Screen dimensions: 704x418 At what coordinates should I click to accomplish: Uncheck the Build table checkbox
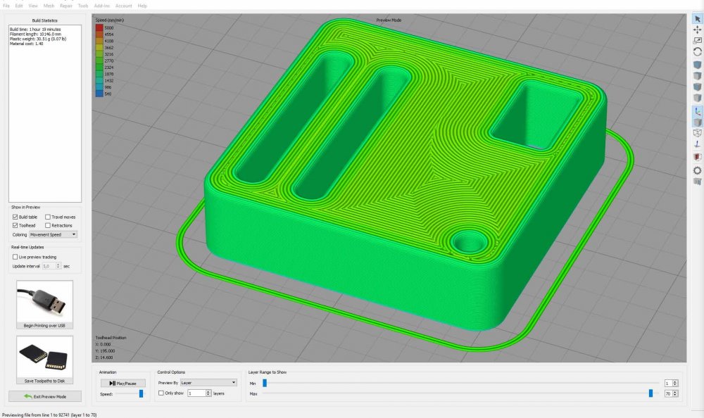coord(15,217)
